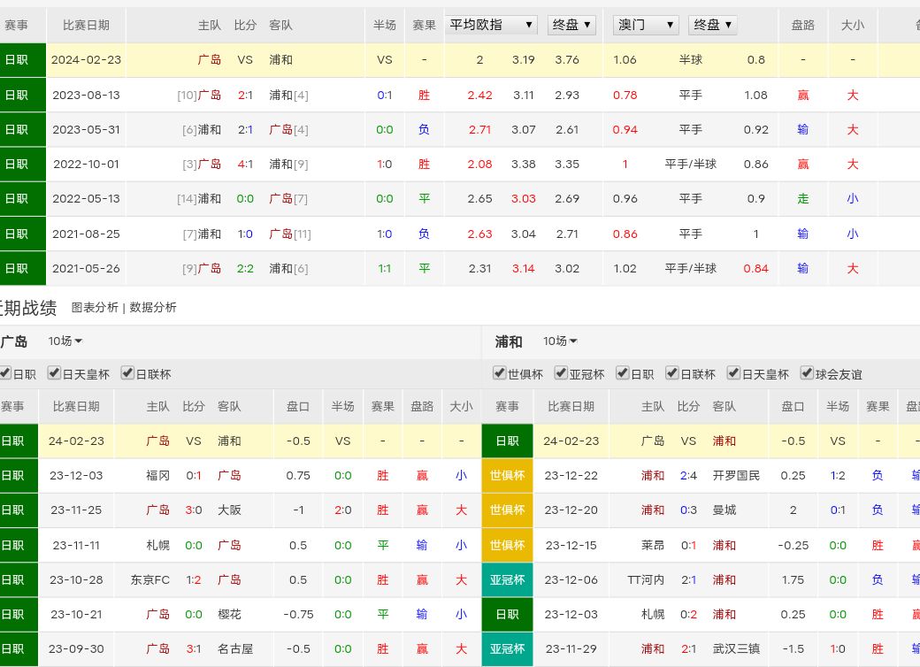
Task: Open the 平均欧指 dropdown
Action: click(x=491, y=25)
